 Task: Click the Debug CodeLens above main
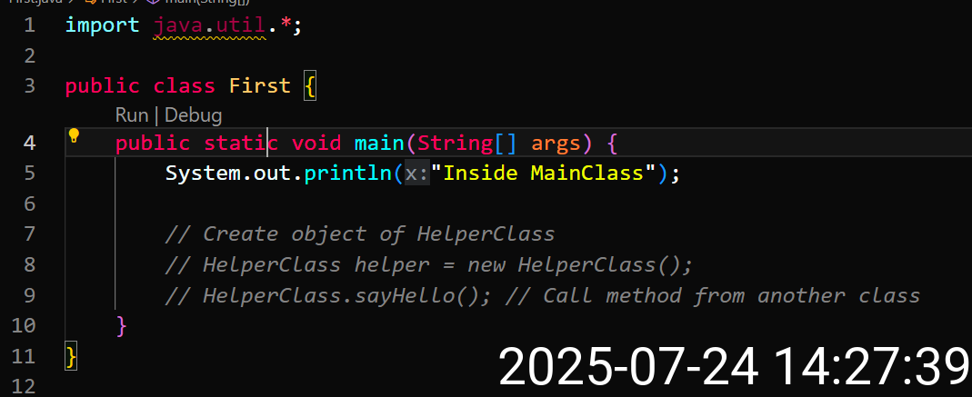coord(193,115)
